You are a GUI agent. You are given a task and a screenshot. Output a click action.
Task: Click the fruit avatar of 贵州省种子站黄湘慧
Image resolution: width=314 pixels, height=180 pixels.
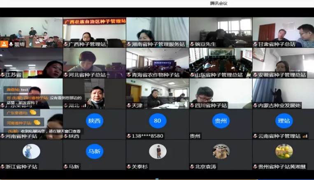pyautogui.click(x=284, y=151)
